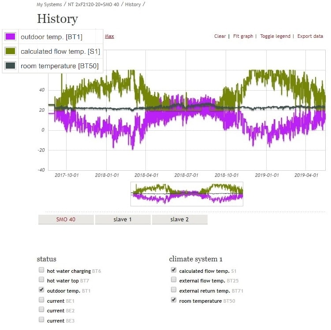Click Toggle legend link
Screen dimensions: 331x330
[x=275, y=37]
